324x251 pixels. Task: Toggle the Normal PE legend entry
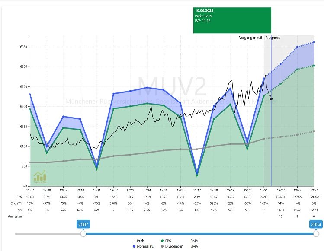pos(143,246)
